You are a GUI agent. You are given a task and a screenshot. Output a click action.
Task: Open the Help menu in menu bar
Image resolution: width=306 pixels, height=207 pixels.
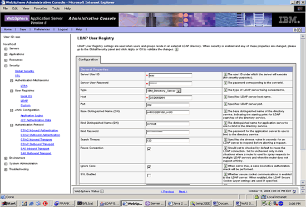(x=67, y=8)
